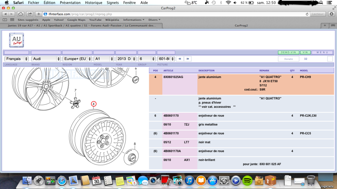Launch iTunes from the dock
Image resolution: width=337 pixels, height=189 pixels.
(189, 180)
